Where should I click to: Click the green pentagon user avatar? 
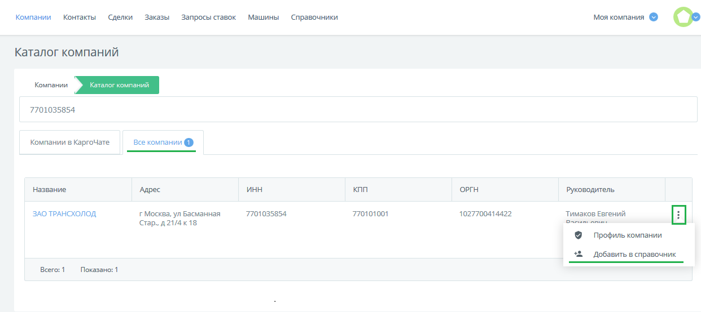[683, 17]
